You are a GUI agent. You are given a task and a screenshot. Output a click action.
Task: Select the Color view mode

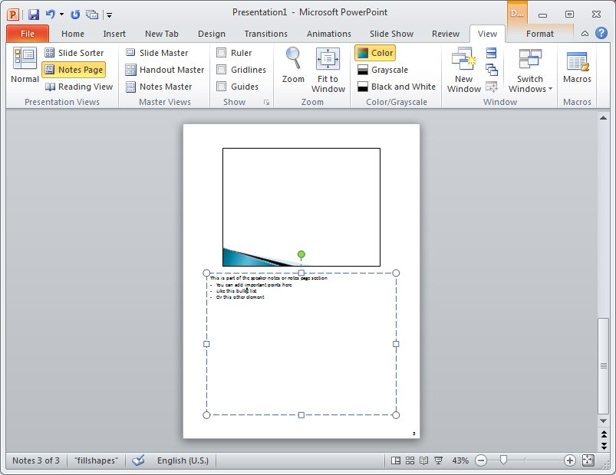[x=375, y=52]
